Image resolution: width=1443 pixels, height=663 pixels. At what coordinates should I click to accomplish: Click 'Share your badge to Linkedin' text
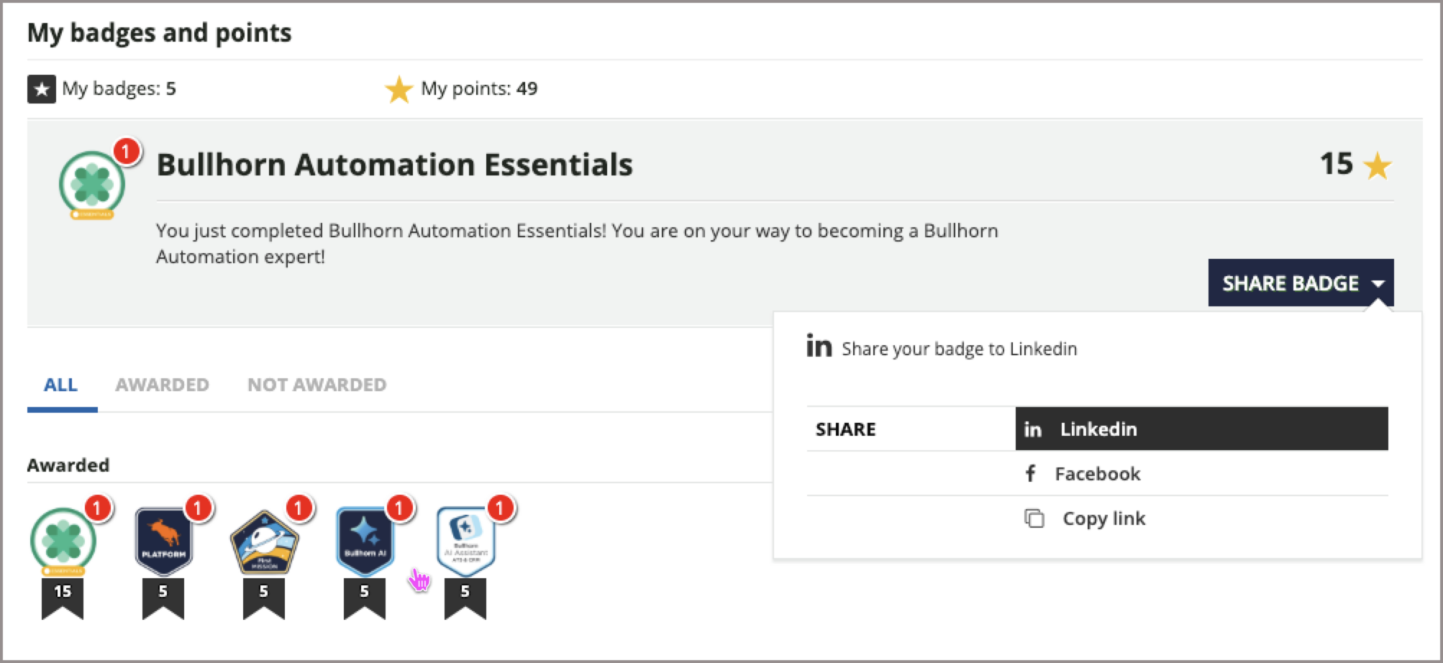960,349
